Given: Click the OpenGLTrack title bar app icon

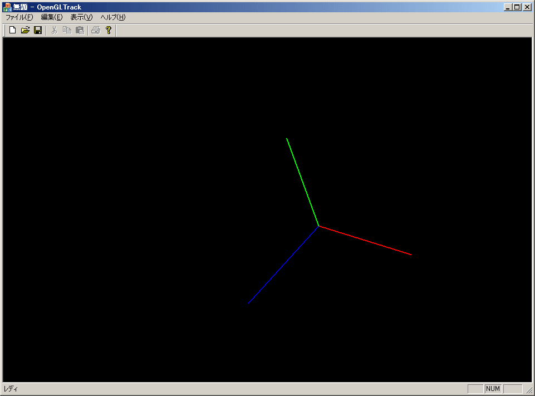Looking at the screenshot, I should [x=7, y=7].
